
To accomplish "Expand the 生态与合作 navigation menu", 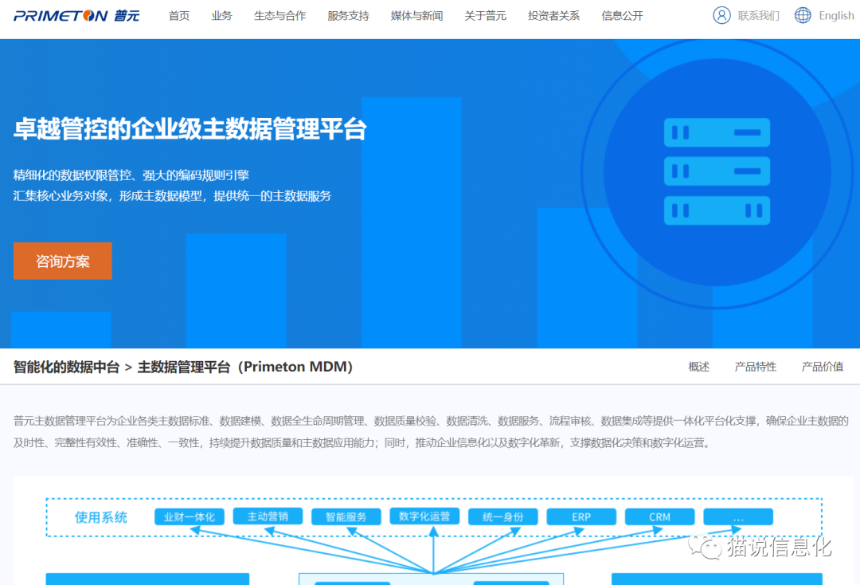I will coord(279,16).
